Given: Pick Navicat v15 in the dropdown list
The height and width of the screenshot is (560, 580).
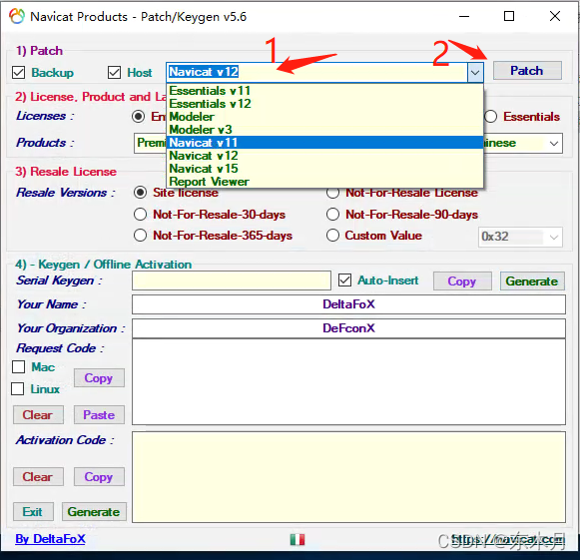Looking at the screenshot, I should [325, 169].
